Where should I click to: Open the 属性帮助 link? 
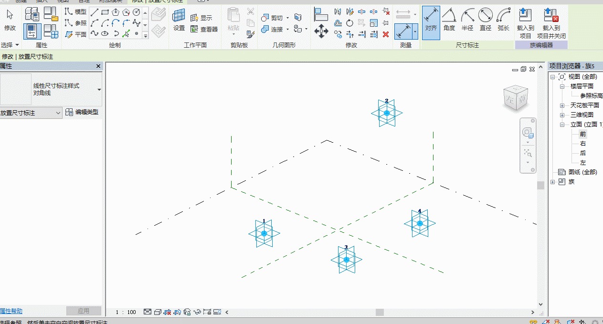11,311
